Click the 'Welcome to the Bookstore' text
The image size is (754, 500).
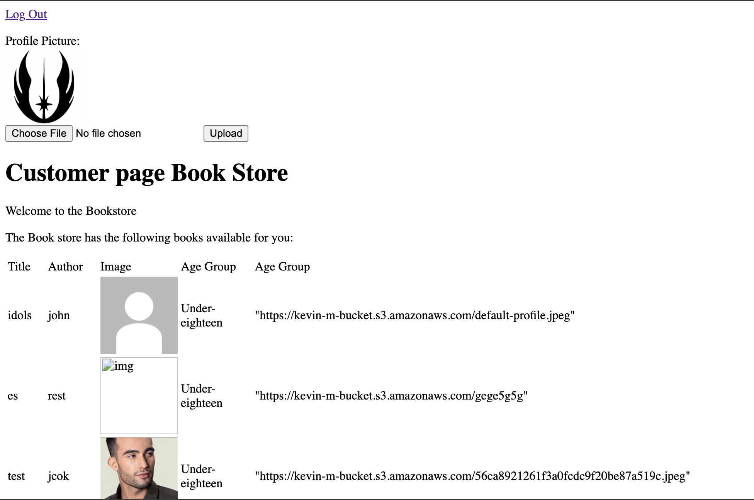point(71,211)
